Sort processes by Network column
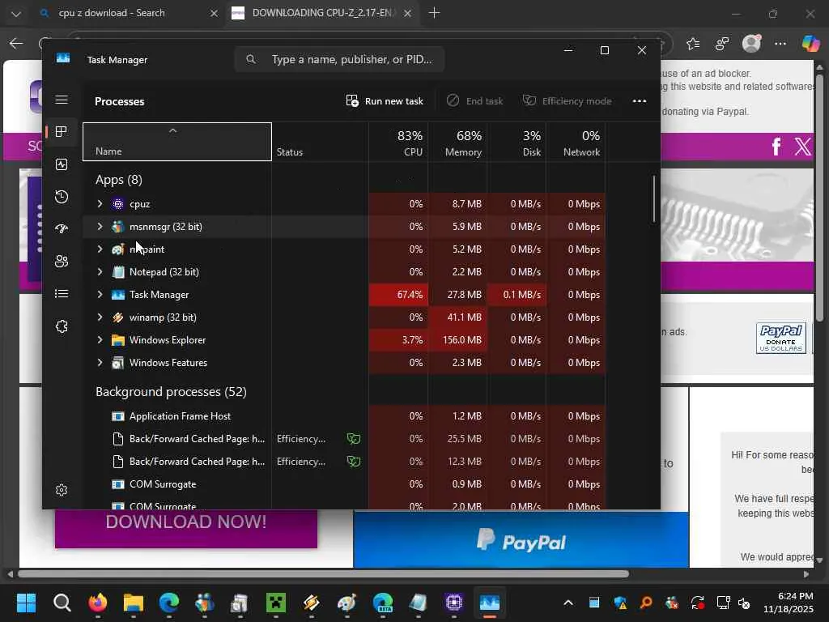This screenshot has height=622, width=829. coord(576,142)
